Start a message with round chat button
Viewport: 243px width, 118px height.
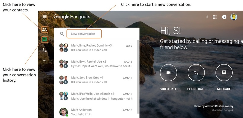click(224, 73)
